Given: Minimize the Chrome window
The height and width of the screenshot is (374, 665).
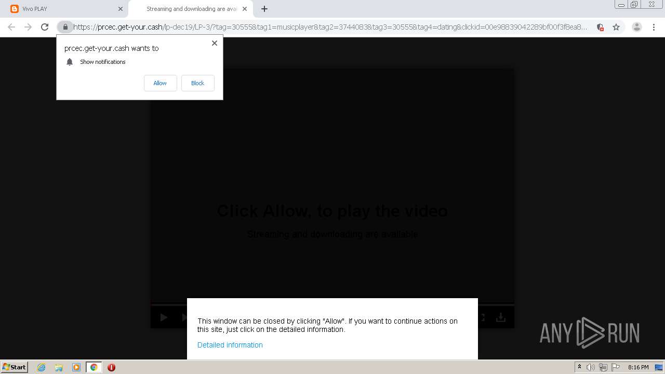Looking at the screenshot, I should (x=621, y=5).
